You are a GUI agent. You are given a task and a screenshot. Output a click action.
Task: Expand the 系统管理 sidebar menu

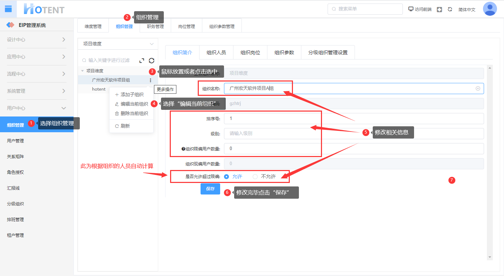(x=37, y=91)
